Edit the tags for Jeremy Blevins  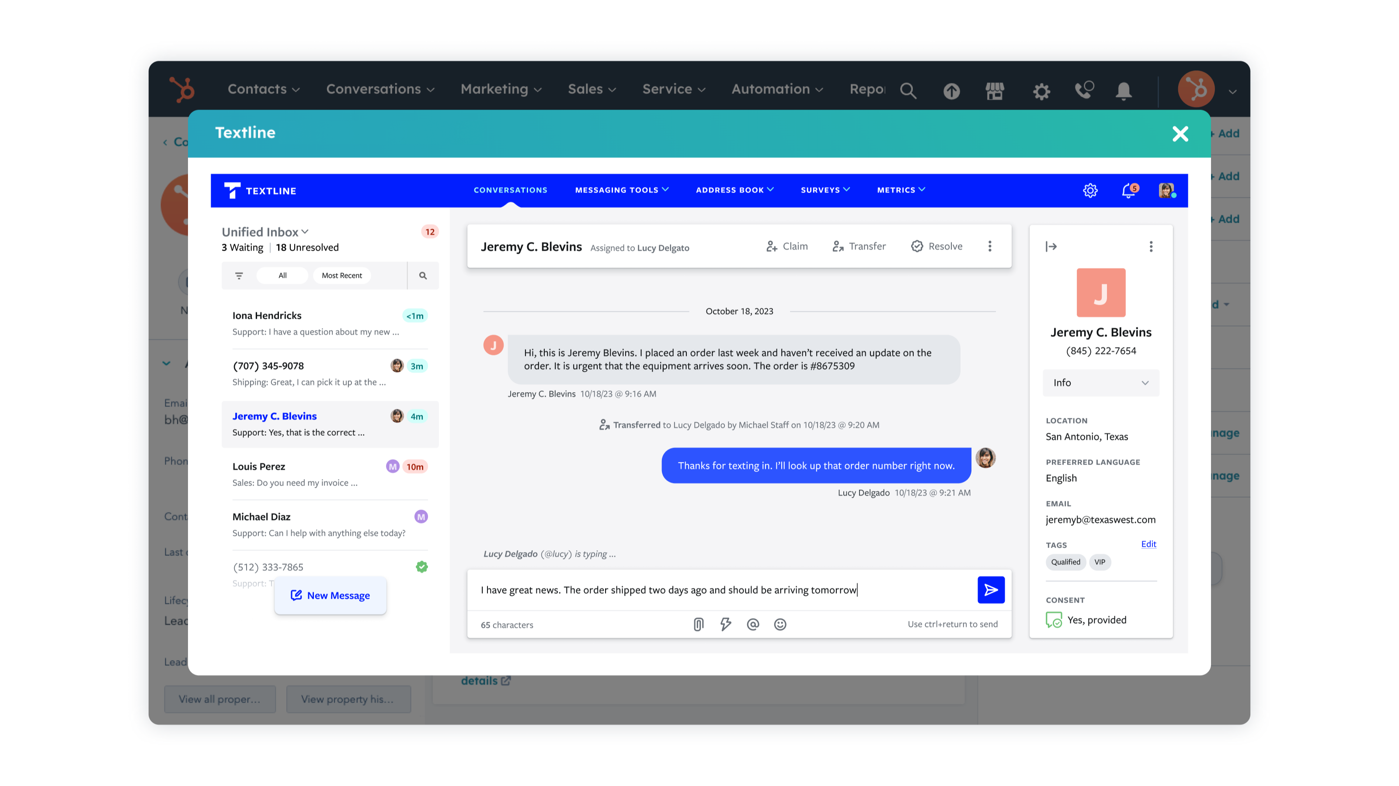[1149, 544]
